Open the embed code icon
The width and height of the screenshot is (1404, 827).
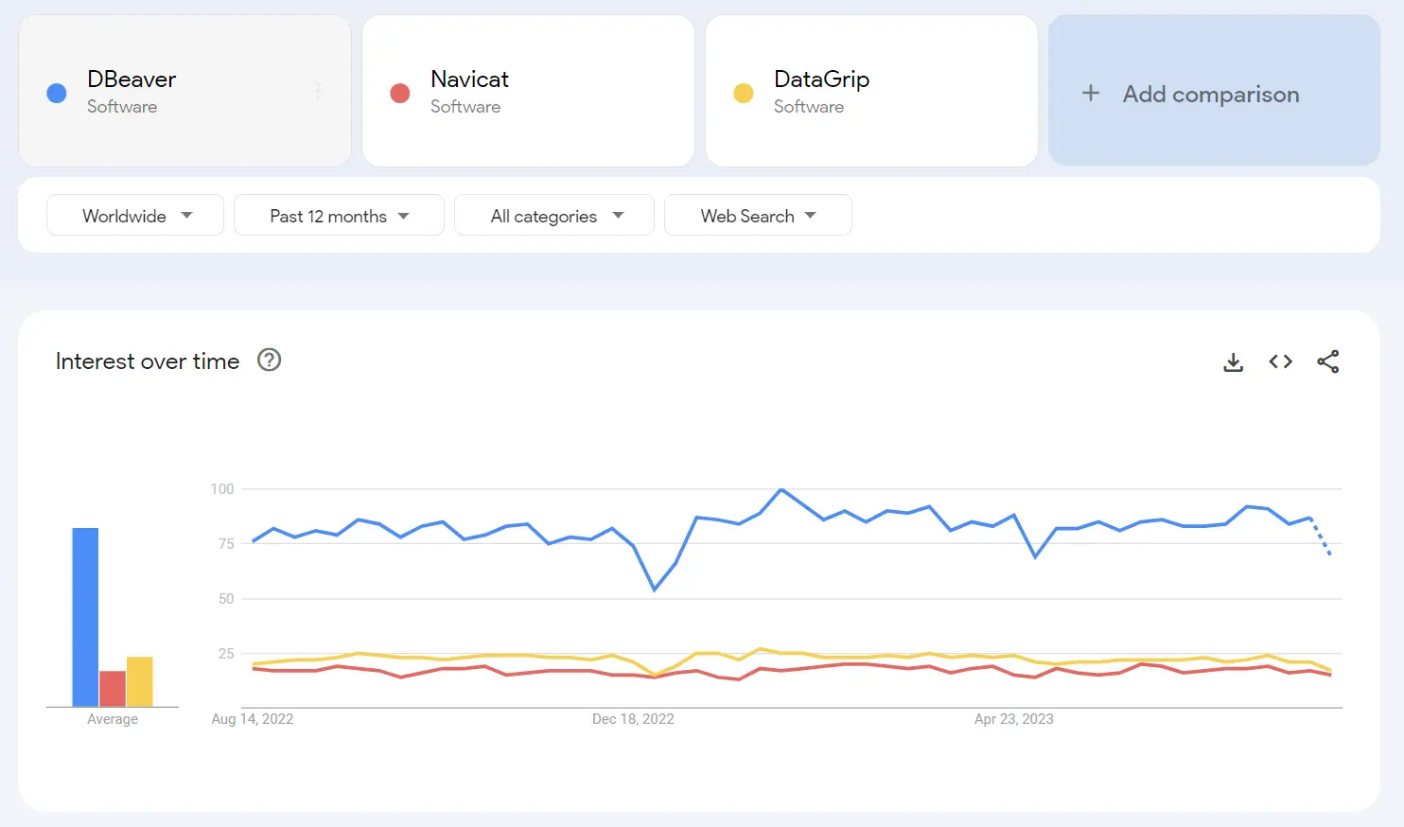click(1280, 361)
